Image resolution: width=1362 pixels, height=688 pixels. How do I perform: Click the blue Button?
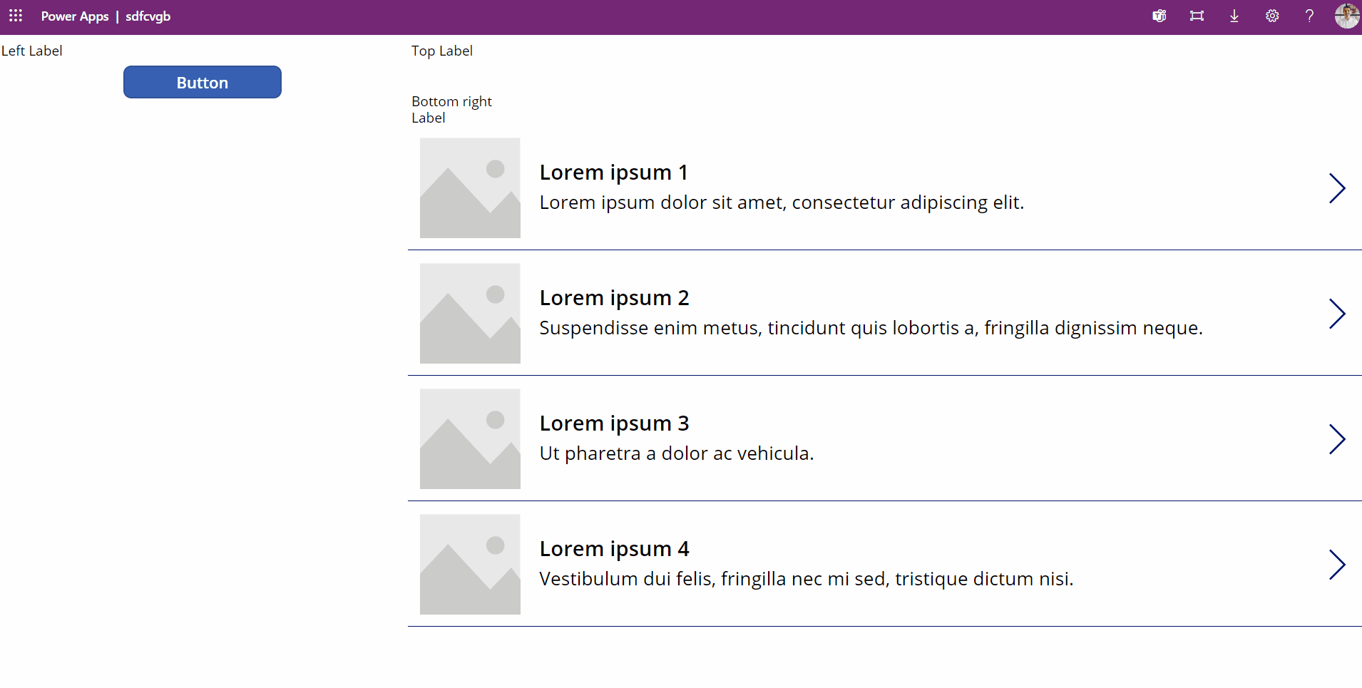pyautogui.click(x=203, y=82)
